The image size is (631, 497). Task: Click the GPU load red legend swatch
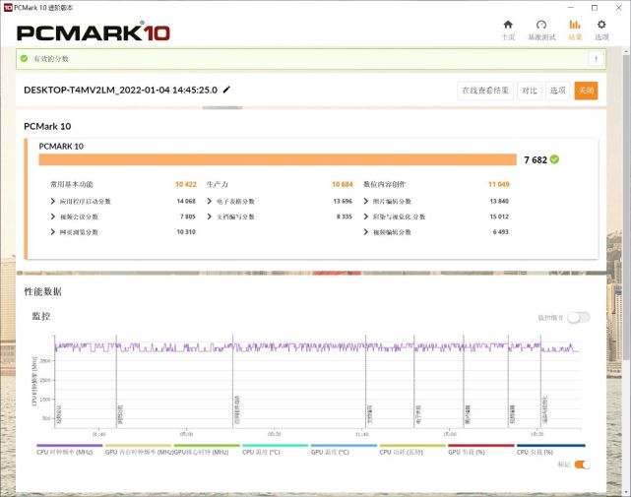pos(481,446)
